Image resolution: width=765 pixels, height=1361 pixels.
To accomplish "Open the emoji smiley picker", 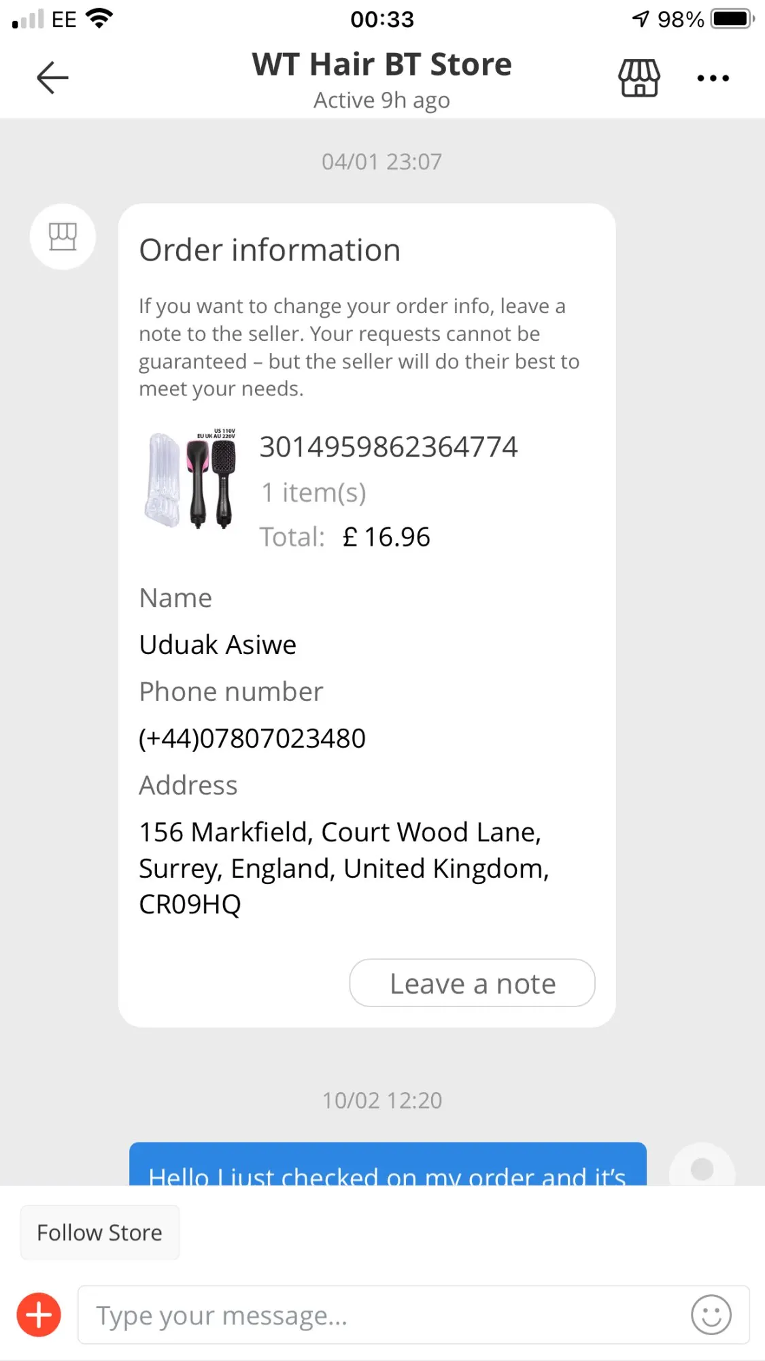I will [711, 1315].
